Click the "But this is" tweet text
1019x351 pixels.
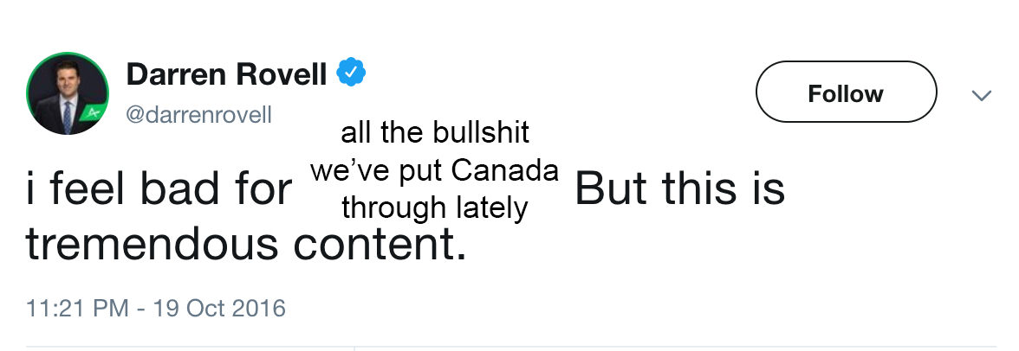679,191
